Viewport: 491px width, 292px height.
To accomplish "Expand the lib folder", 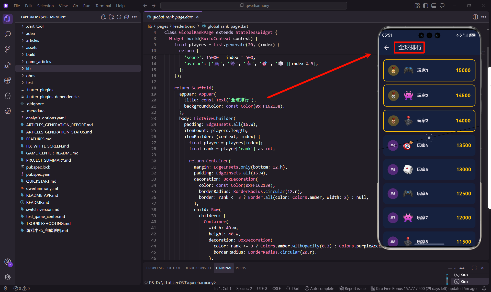I will (x=28, y=68).
